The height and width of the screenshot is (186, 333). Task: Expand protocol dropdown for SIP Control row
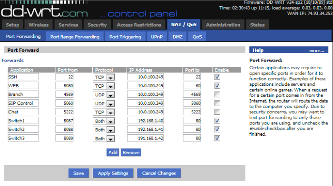pos(104,103)
